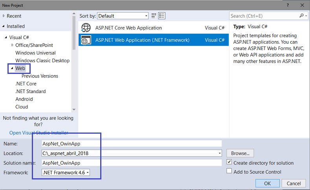Image resolution: width=310 pixels, height=190 pixels.
Task: Click the Browse... button
Action: (x=240, y=153)
